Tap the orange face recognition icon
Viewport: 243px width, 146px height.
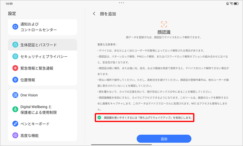[164, 24]
